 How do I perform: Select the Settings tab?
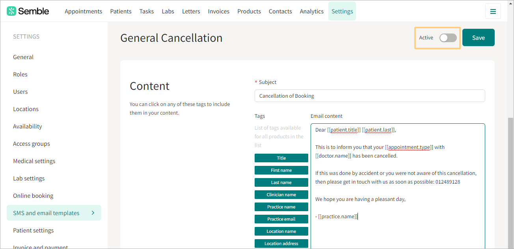tap(342, 11)
